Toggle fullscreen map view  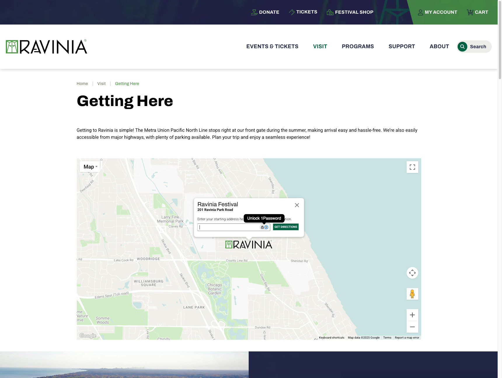tap(412, 167)
